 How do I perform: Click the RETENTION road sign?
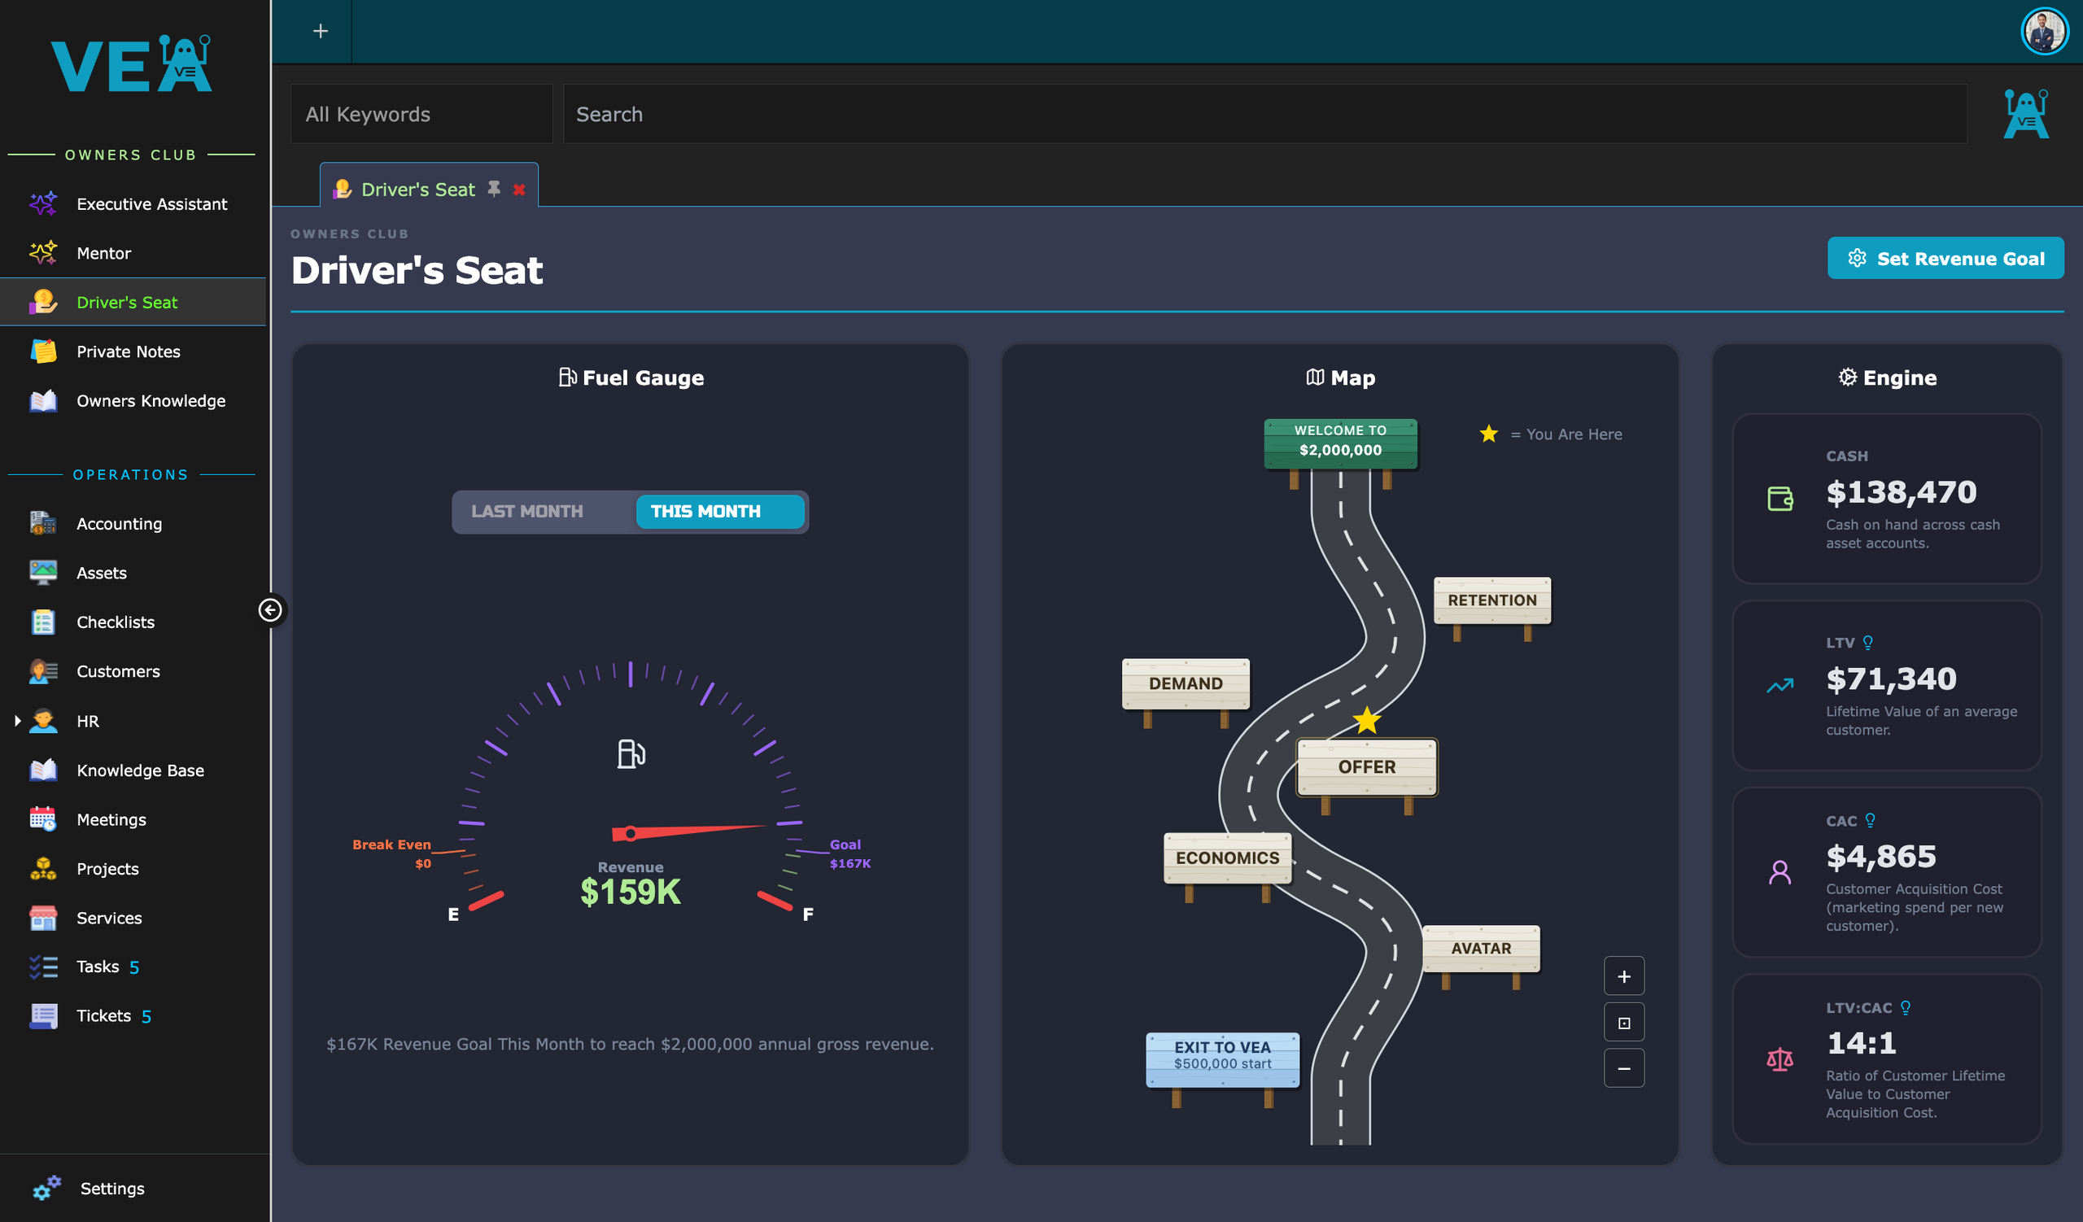click(x=1492, y=600)
